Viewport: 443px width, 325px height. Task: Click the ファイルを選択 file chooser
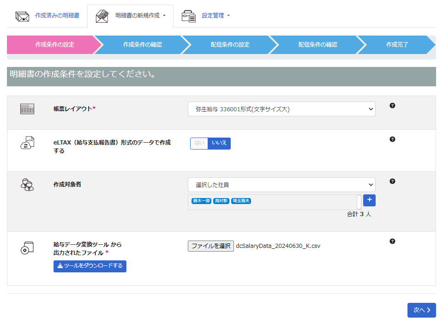pyautogui.click(x=211, y=246)
